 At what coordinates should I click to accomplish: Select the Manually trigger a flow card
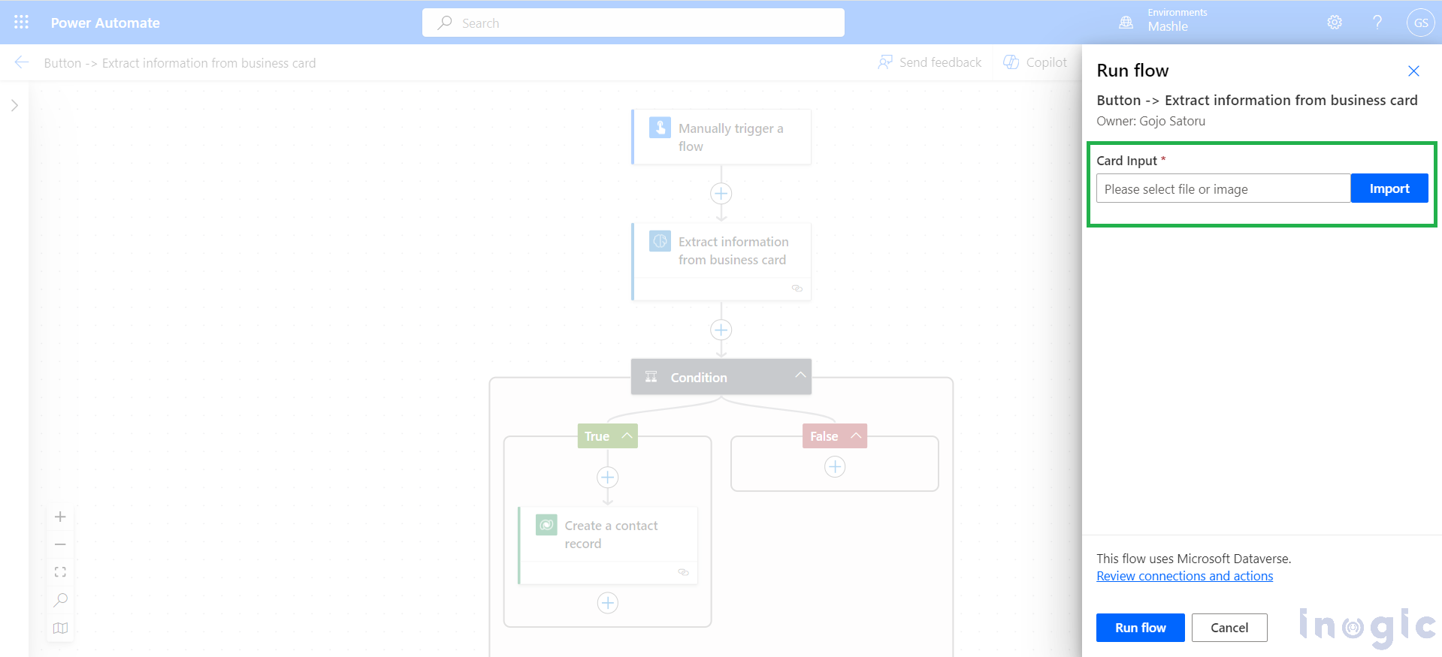[721, 137]
